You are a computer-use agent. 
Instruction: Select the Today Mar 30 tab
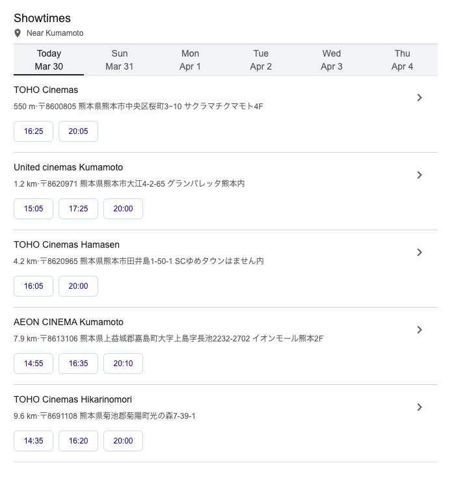49,60
